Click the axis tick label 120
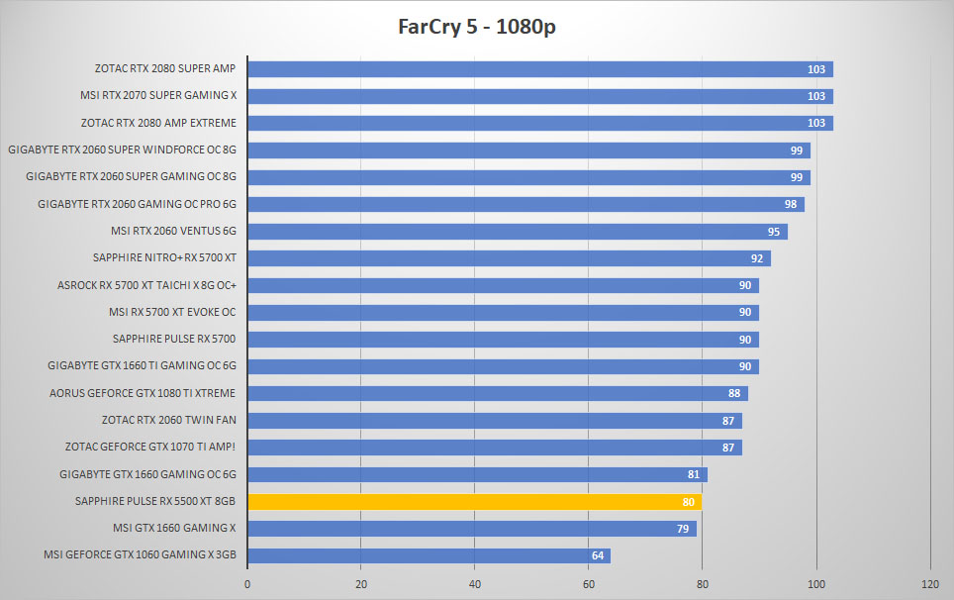The image size is (954, 600). click(930, 584)
